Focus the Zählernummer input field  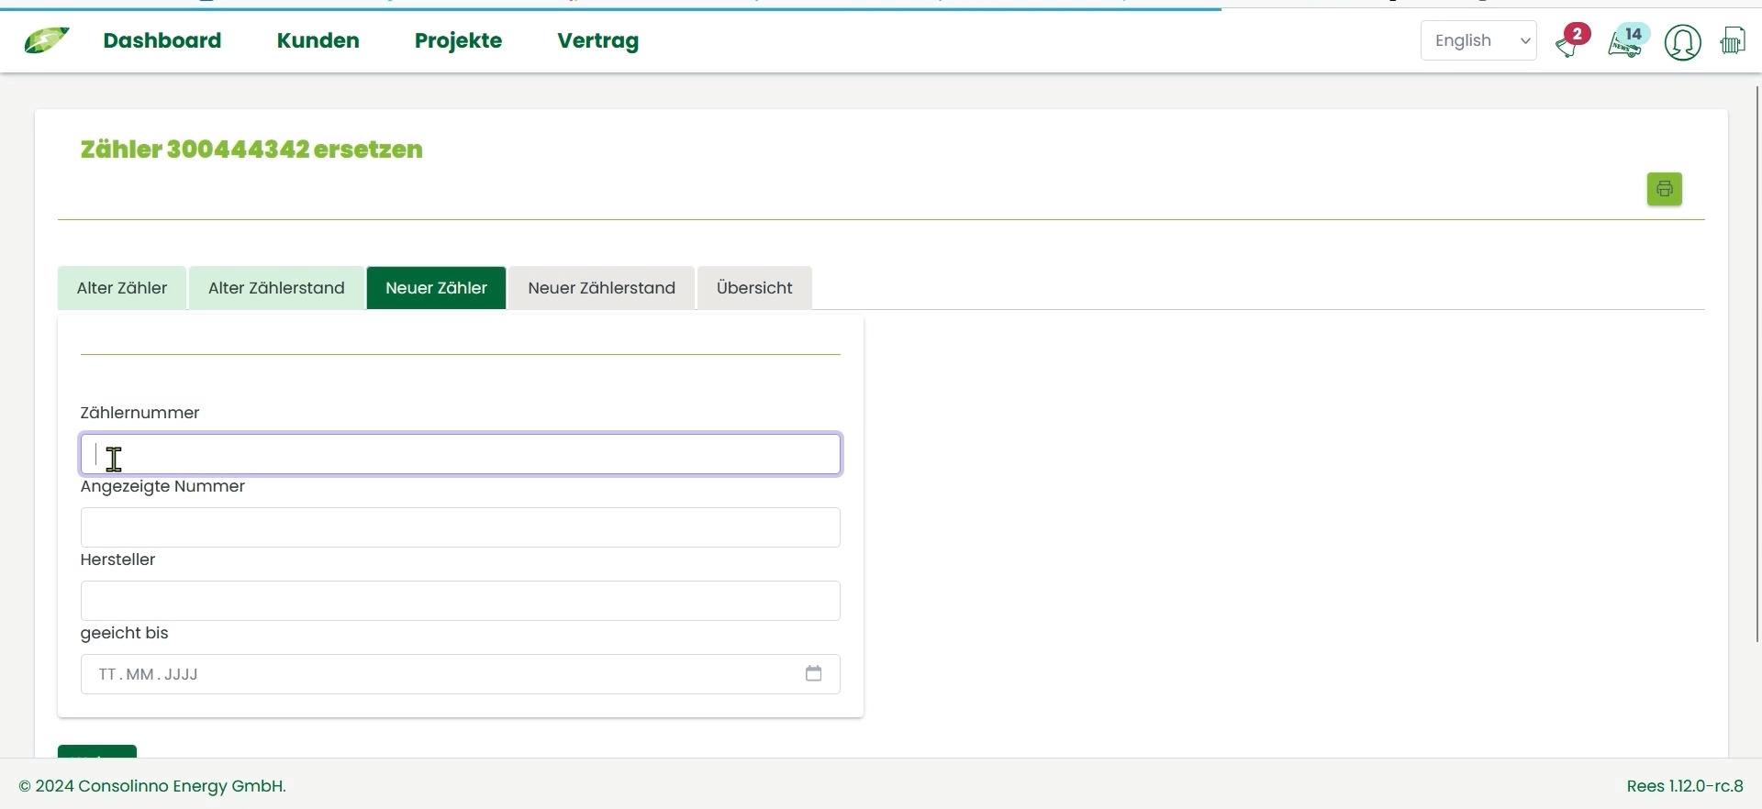[x=461, y=454]
